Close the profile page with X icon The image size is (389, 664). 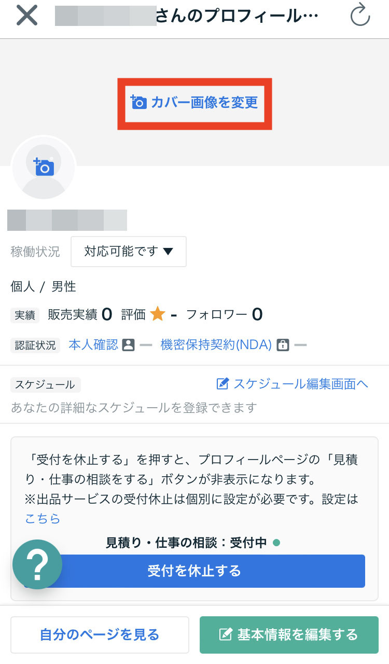27,16
